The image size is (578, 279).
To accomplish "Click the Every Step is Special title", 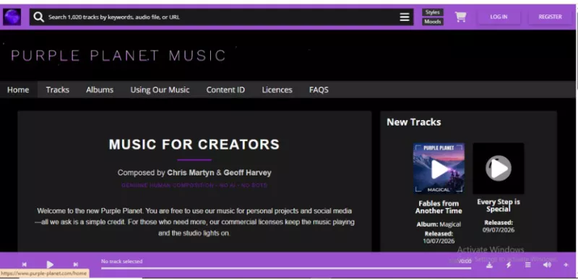I will point(499,206).
